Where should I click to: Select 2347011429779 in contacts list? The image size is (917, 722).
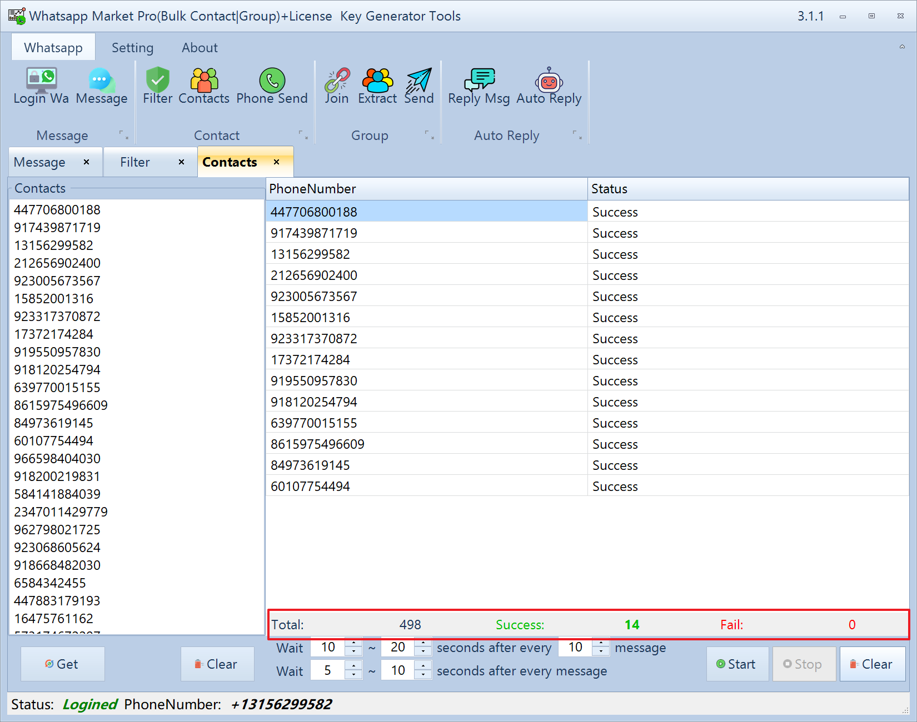[x=61, y=512]
